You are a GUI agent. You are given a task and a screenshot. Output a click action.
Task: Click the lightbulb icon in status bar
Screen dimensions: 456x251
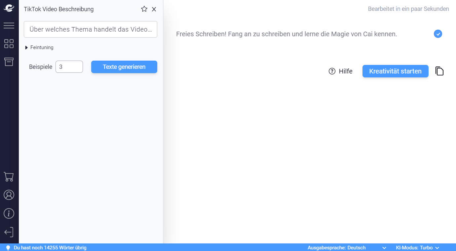pos(8,248)
